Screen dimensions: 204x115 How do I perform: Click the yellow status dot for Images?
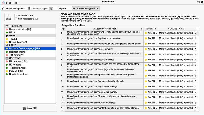(7, 71)
